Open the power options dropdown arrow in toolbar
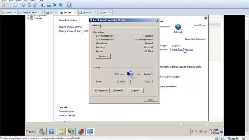The width and height of the screenshot is (249, 140). (x=7, y=5)
